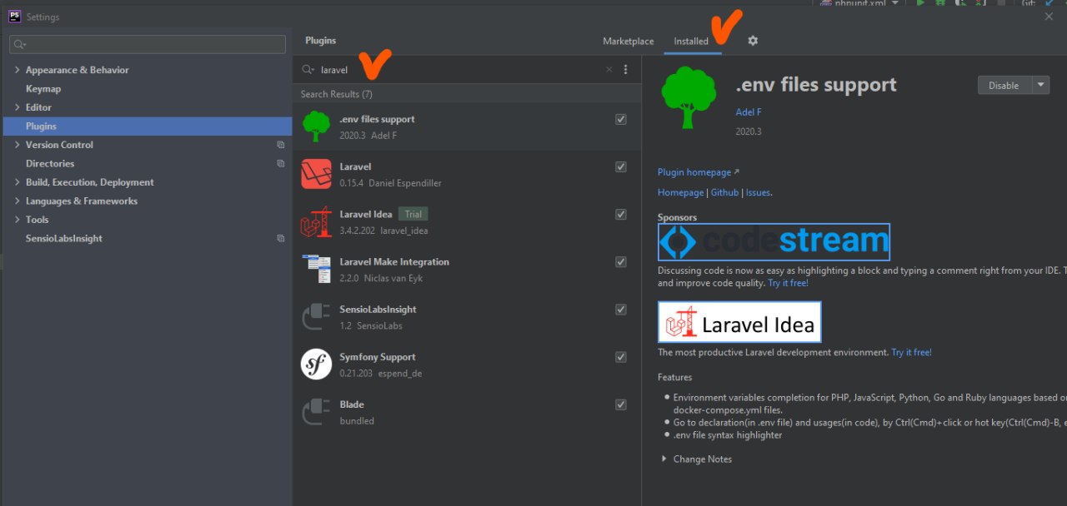Focus the settings search field
Image resolution: width=1067 pixels, height=506 pixels.
click(x=146, y=44)
